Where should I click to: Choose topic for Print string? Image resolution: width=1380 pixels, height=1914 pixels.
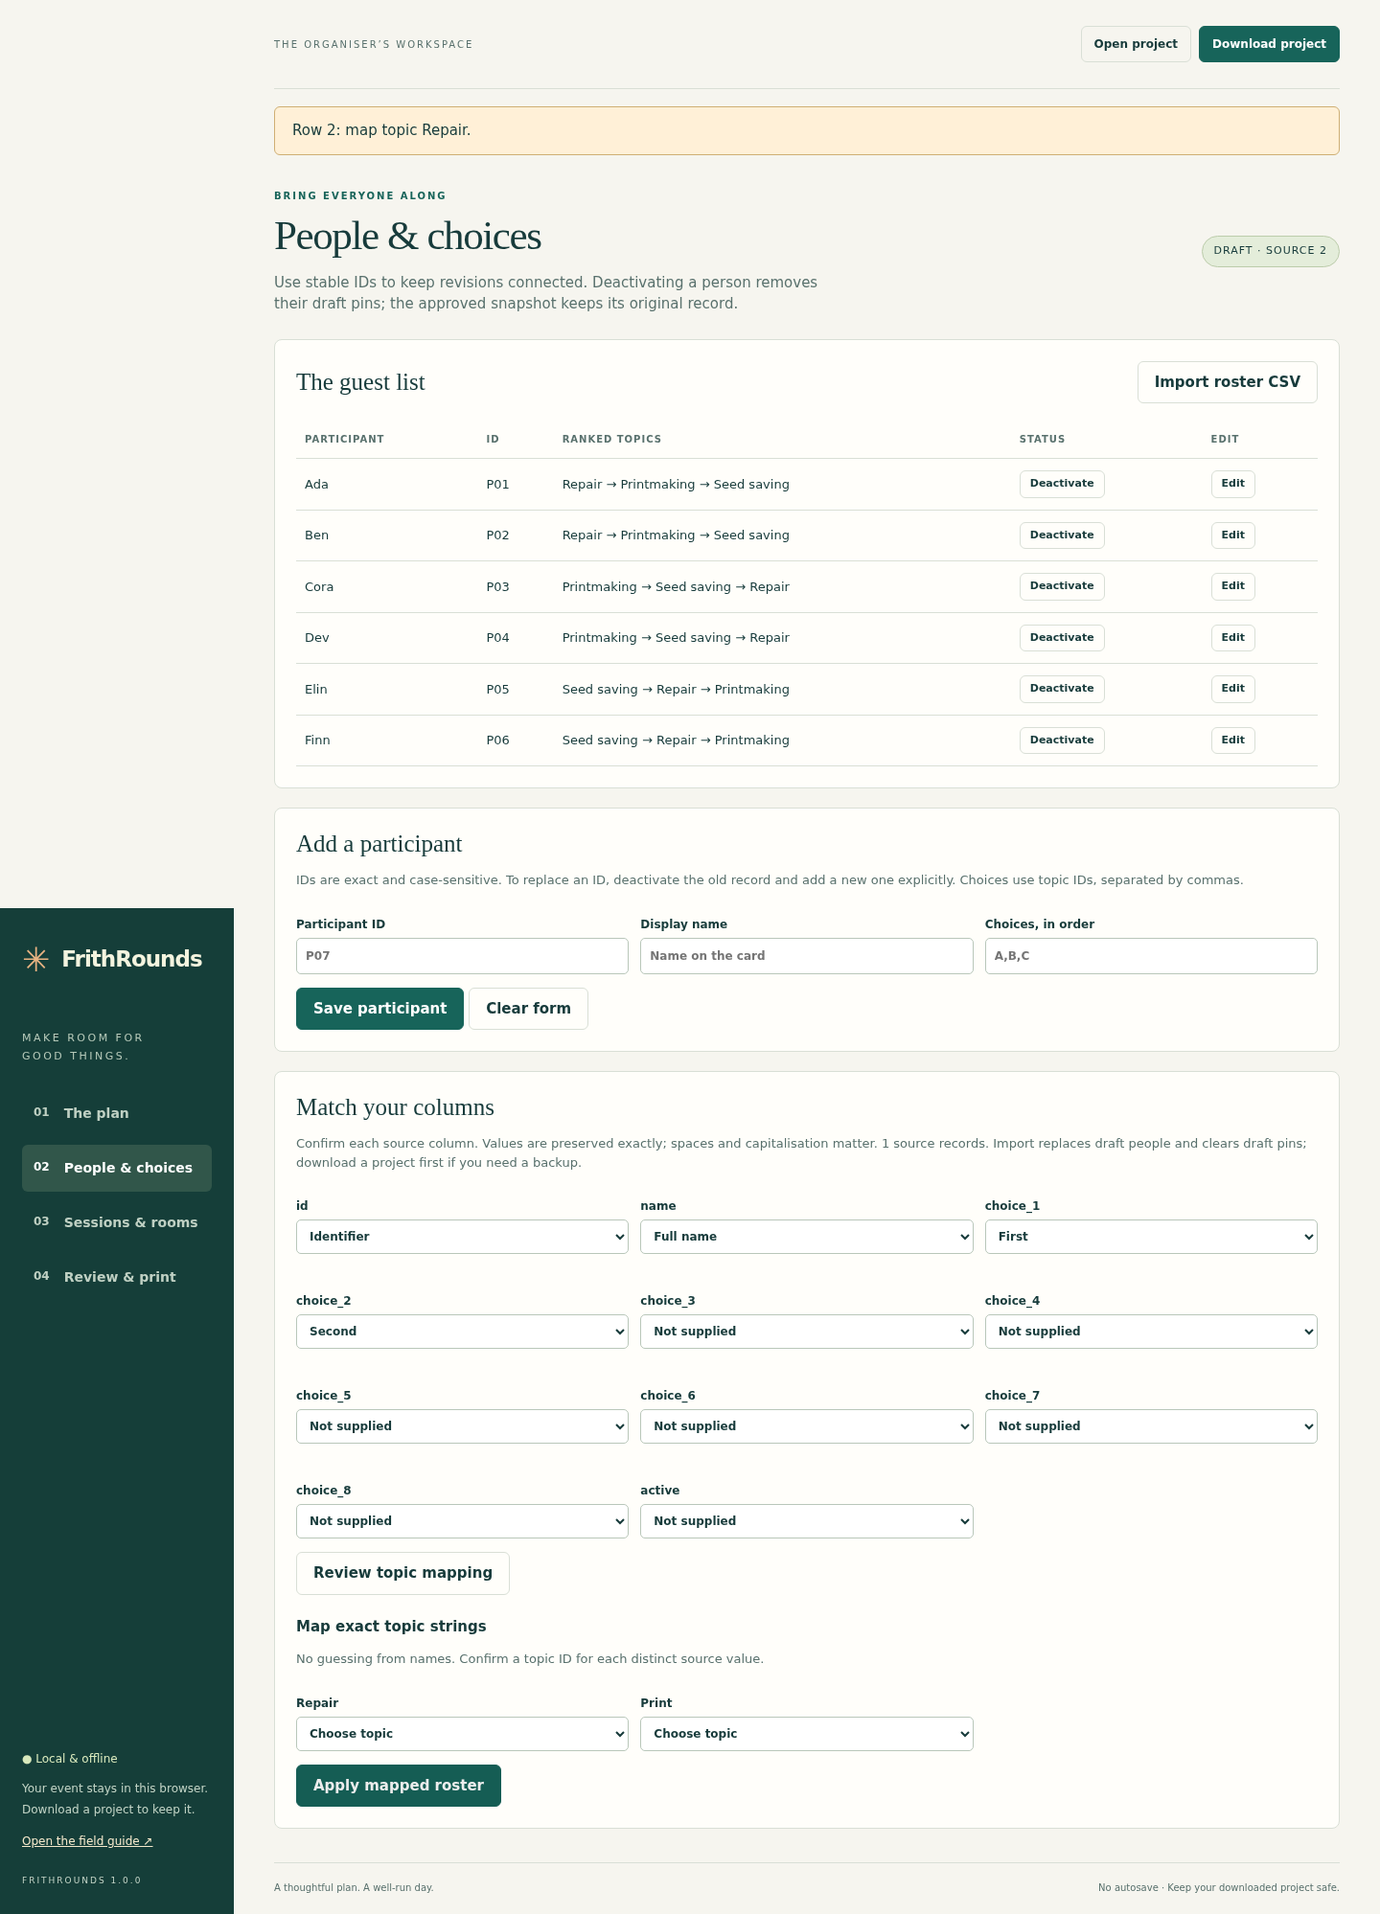[806, 1734]
